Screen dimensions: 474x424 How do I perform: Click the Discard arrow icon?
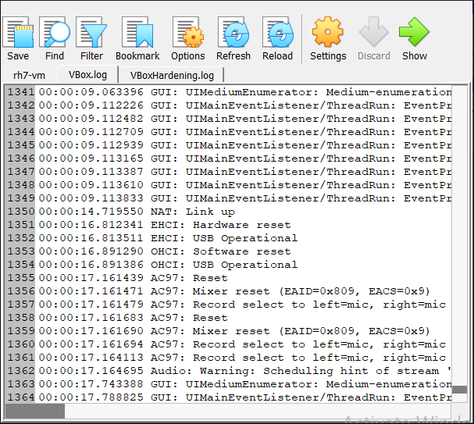pos(374,39)
